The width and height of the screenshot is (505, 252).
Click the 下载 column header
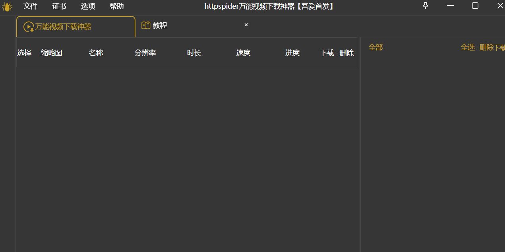click(x=326, y=52)
